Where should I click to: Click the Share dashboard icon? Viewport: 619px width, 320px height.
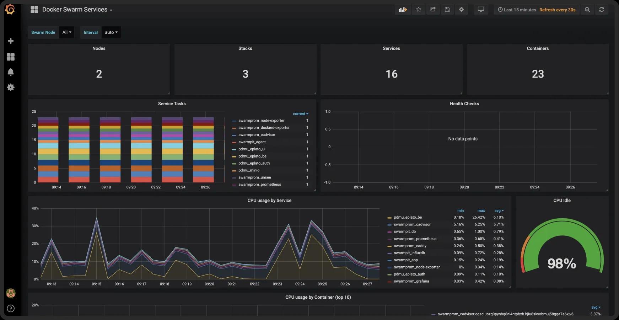tap(433, 10)
